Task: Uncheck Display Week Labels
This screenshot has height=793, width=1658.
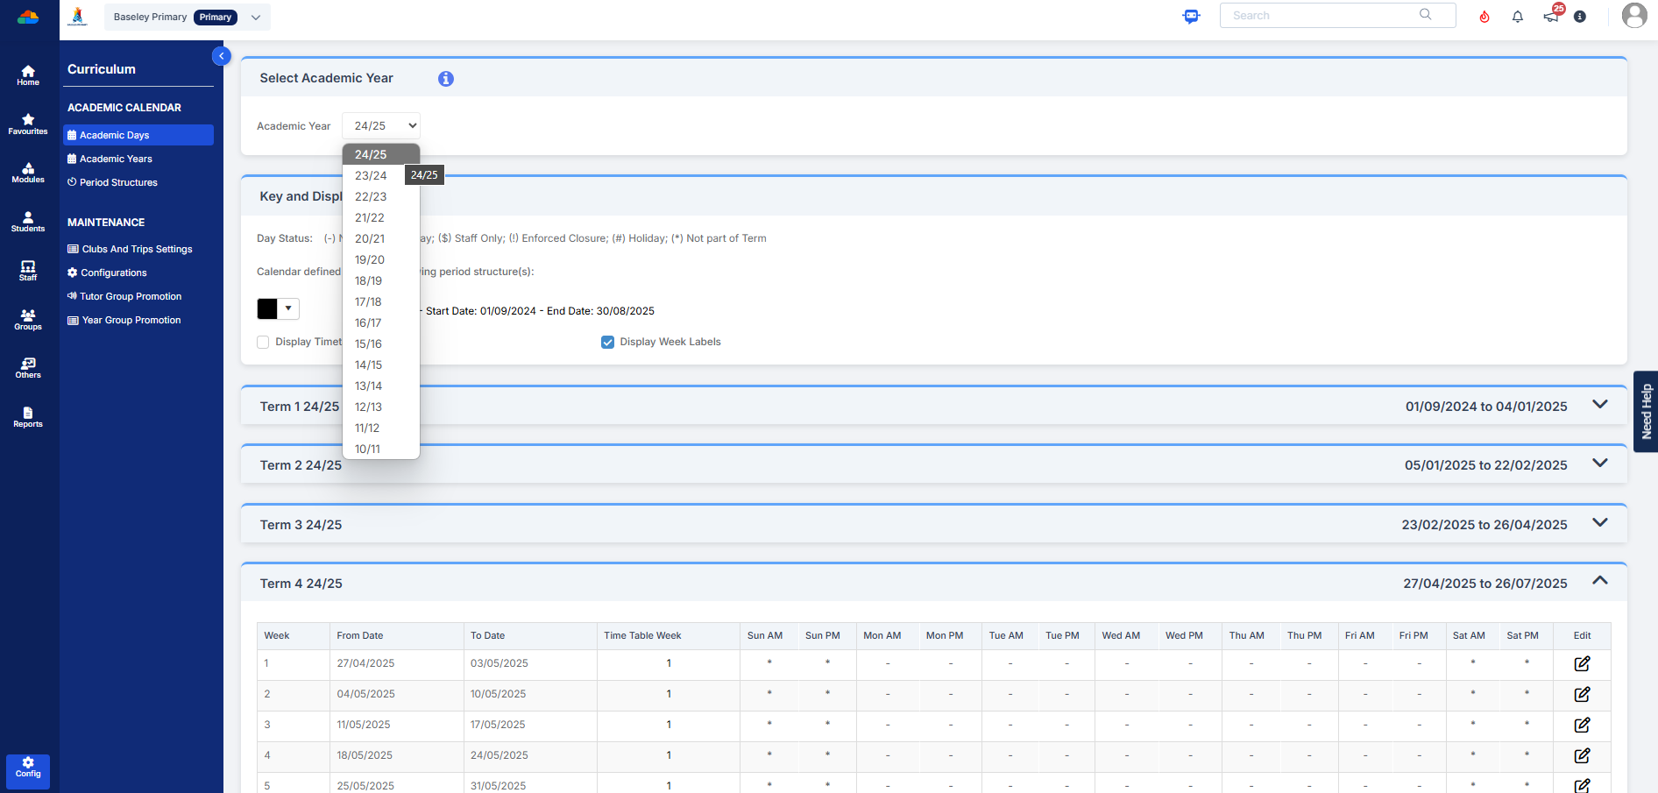Action: coord(607,343)
